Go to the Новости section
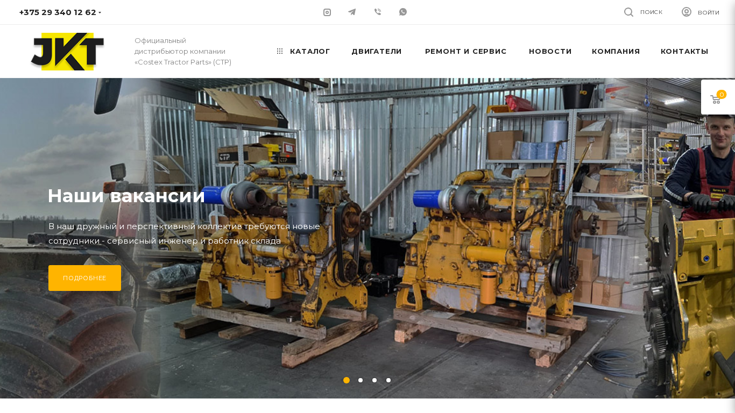The width and height of the screenshot is (735, 413). (550, 52)
